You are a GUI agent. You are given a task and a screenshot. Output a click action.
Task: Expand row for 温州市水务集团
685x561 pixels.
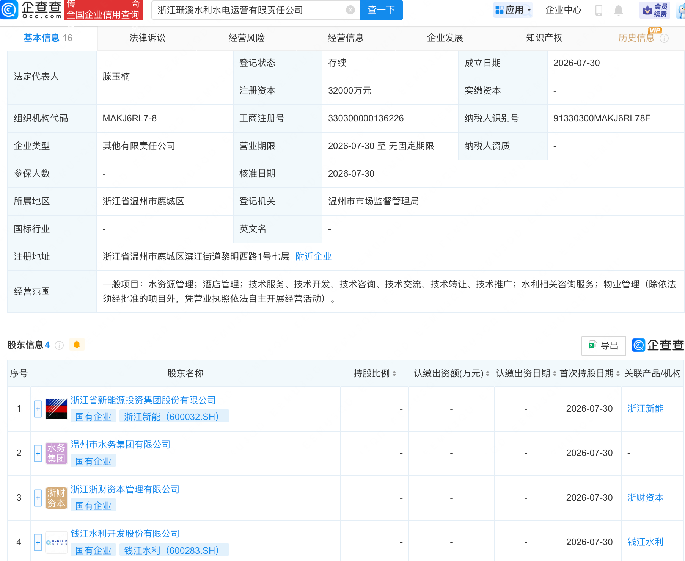[x=38, y=453]
